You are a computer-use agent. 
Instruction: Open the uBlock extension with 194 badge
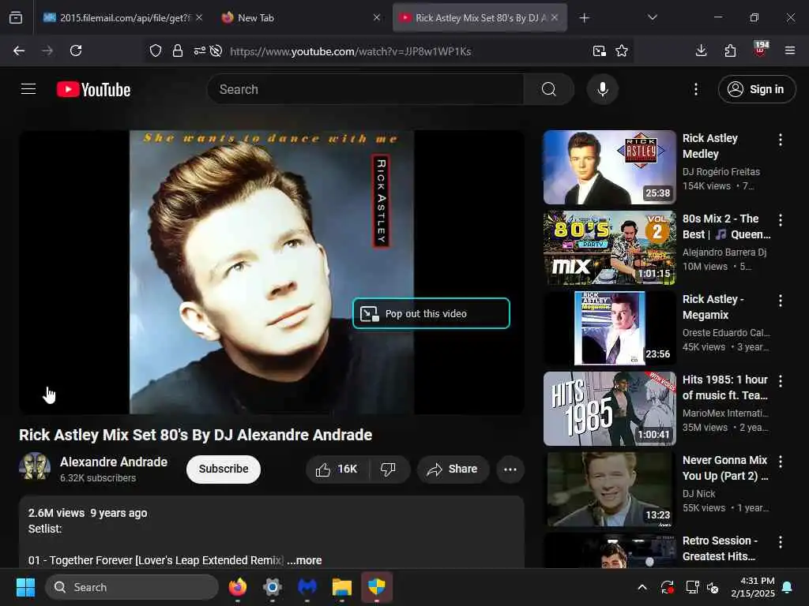[x=761, y=50]
